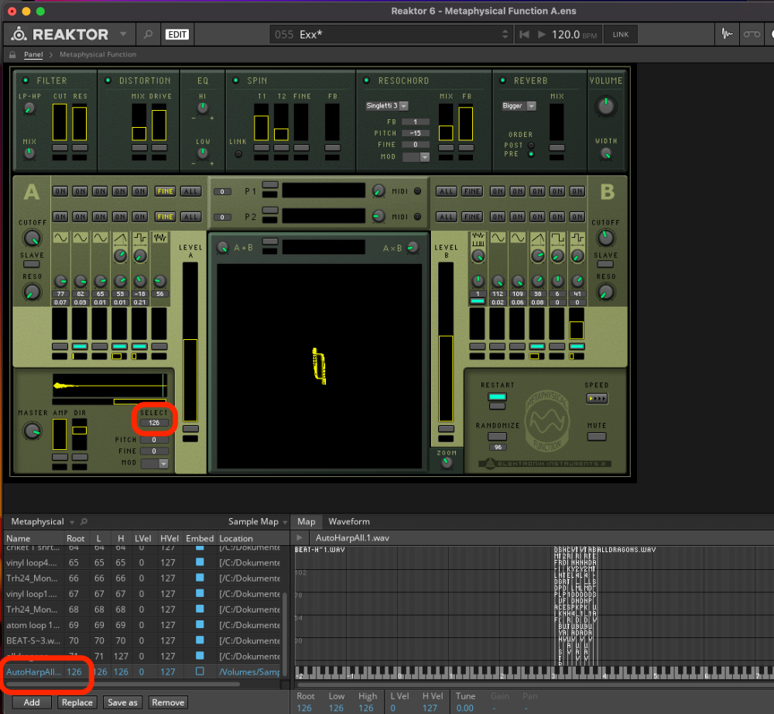Click the ZOOM knob under the display
The height and width of the screenshot is (714, 774).
[447, 462]
